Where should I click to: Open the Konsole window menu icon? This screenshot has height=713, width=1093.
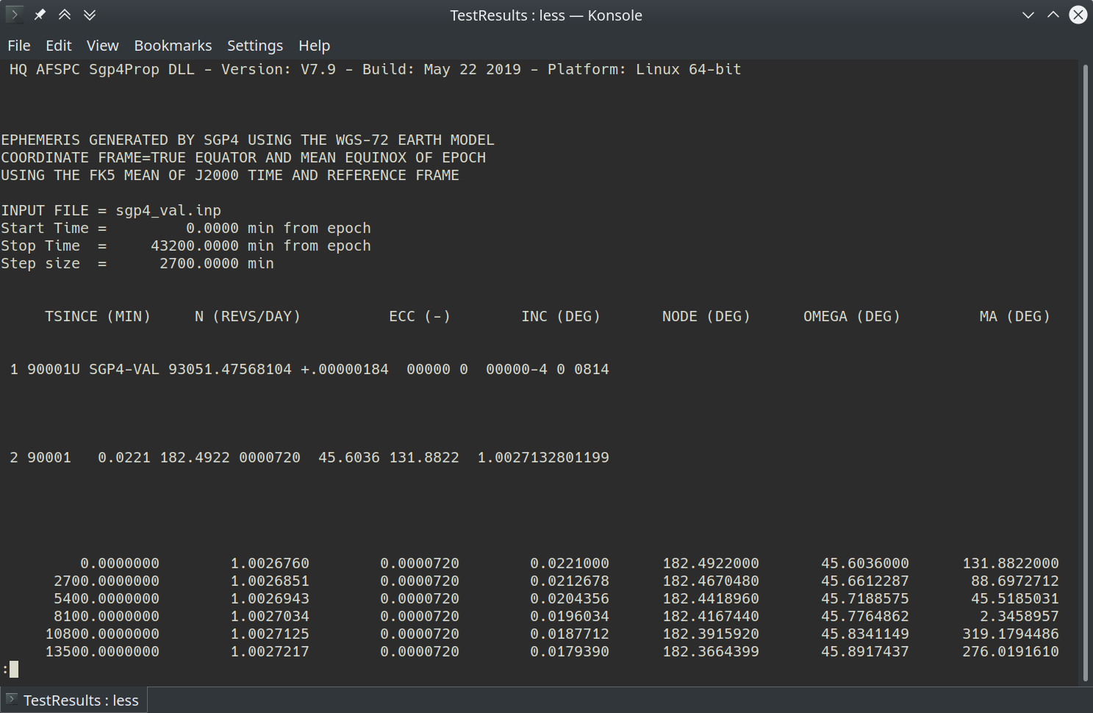tap(14, 15)
